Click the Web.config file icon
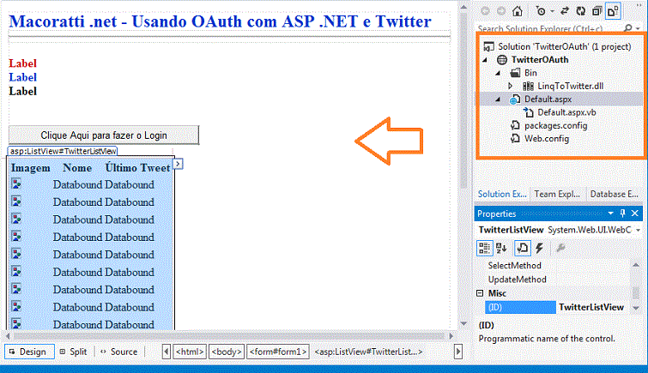The height and width of the screenshot is (373, 648). point(515,138)
